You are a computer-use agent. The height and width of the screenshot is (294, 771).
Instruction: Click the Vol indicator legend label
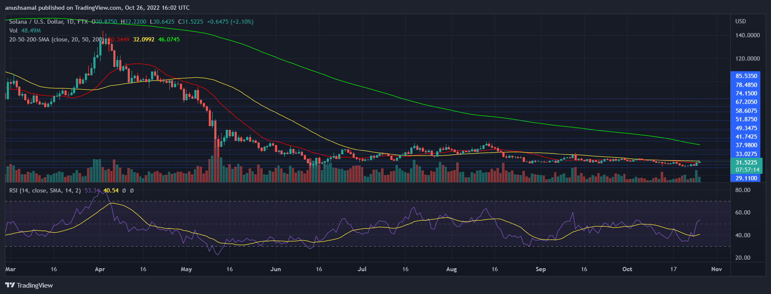point(14,30)
